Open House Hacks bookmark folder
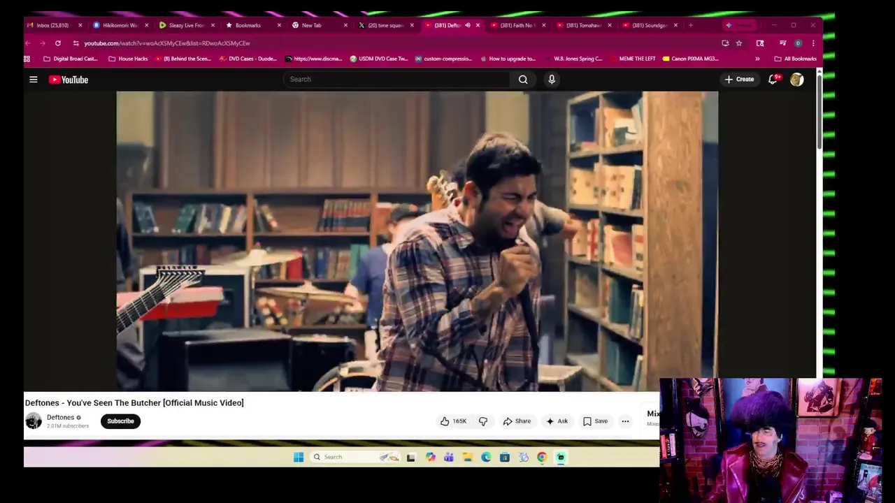Screen dimensions: 895x503 [x=128, y=59]
